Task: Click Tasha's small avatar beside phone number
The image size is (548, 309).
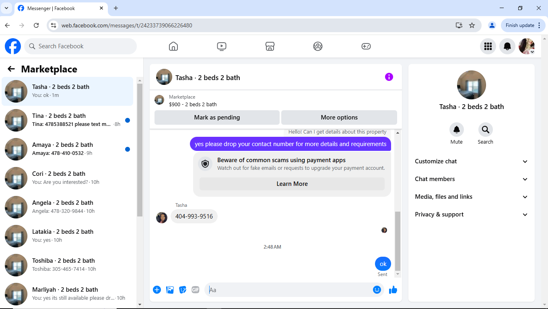Action: pos(162,218)
